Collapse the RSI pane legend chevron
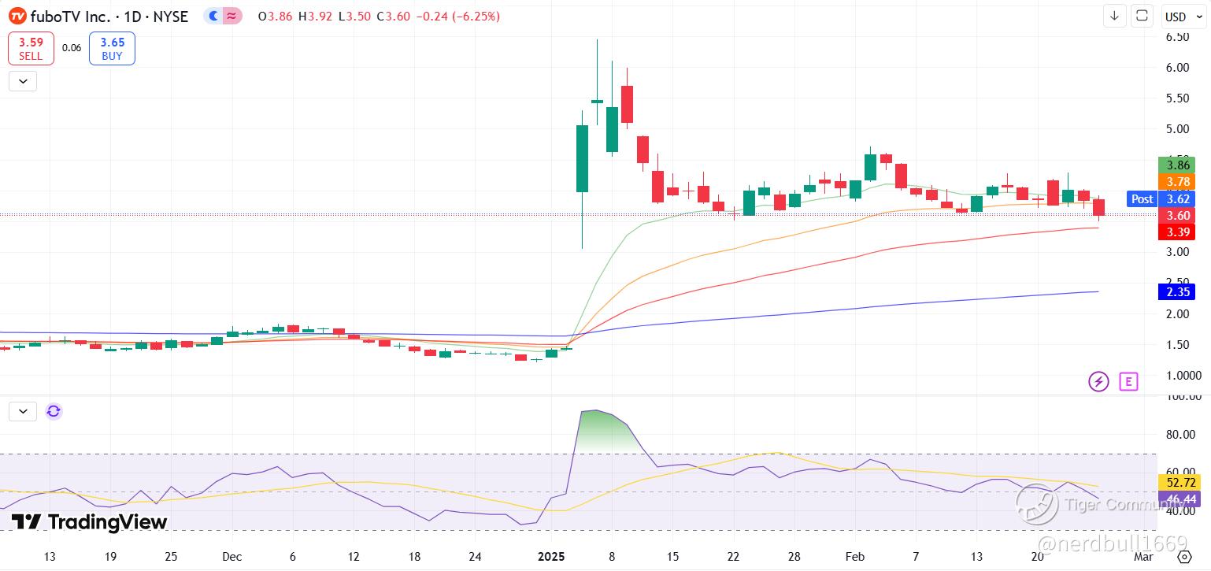 [23, 411]
